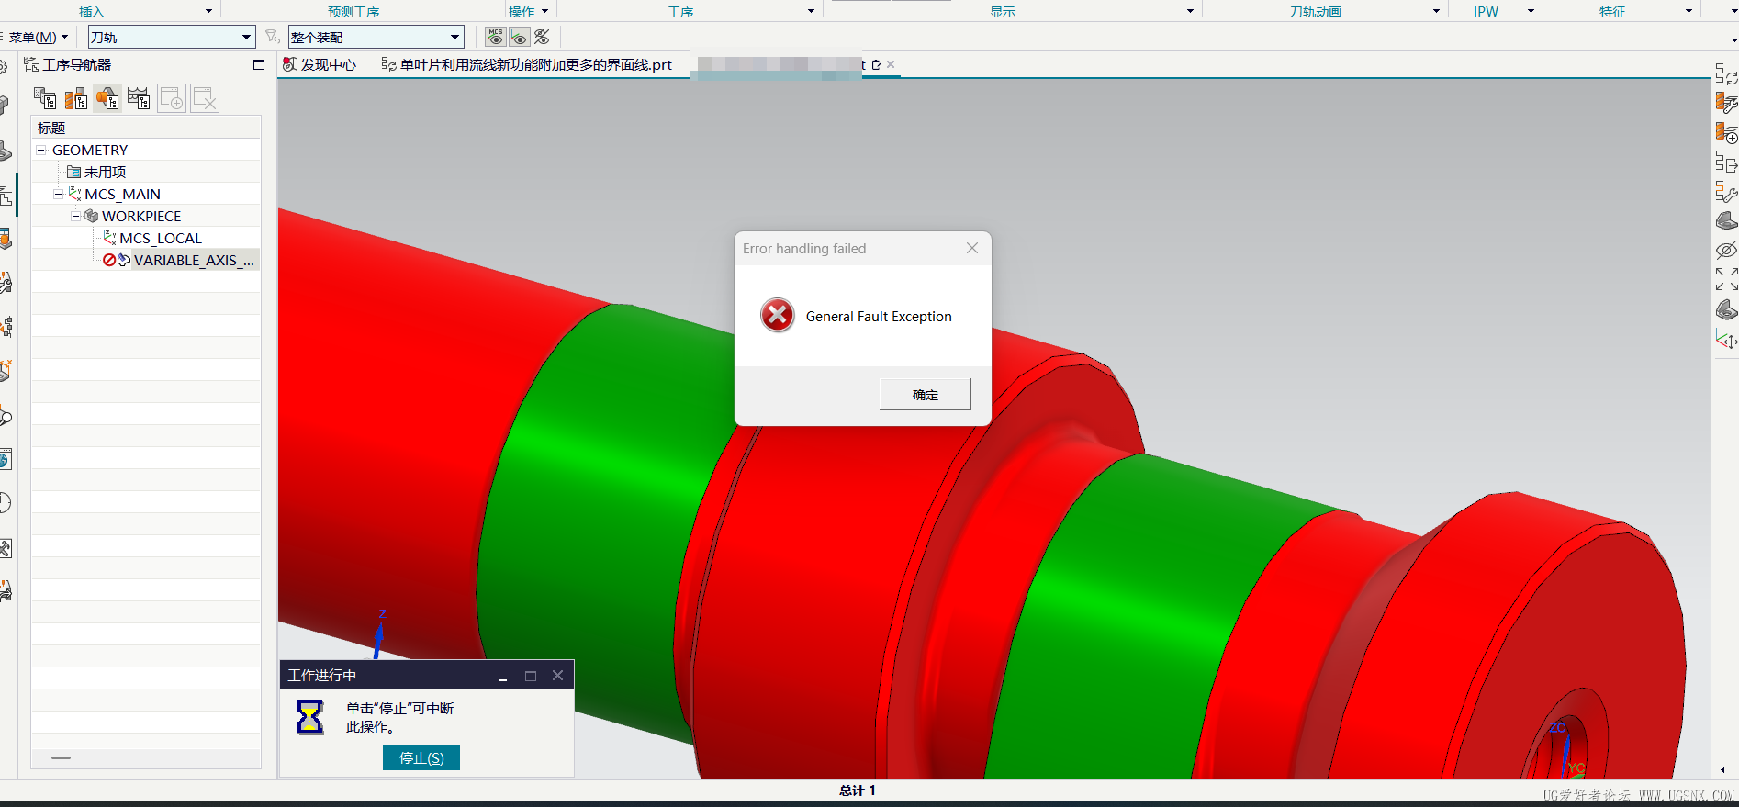Toggle the crossed-out eye display option
Viewport: 1739px width, 807px height.
pos(542,37)
